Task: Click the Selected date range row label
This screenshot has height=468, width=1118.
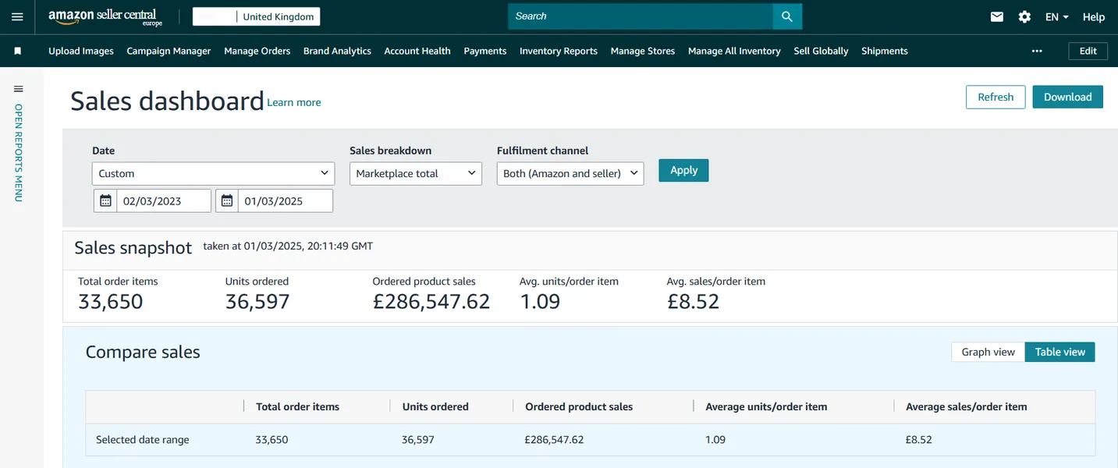Action: click(143, 440)
